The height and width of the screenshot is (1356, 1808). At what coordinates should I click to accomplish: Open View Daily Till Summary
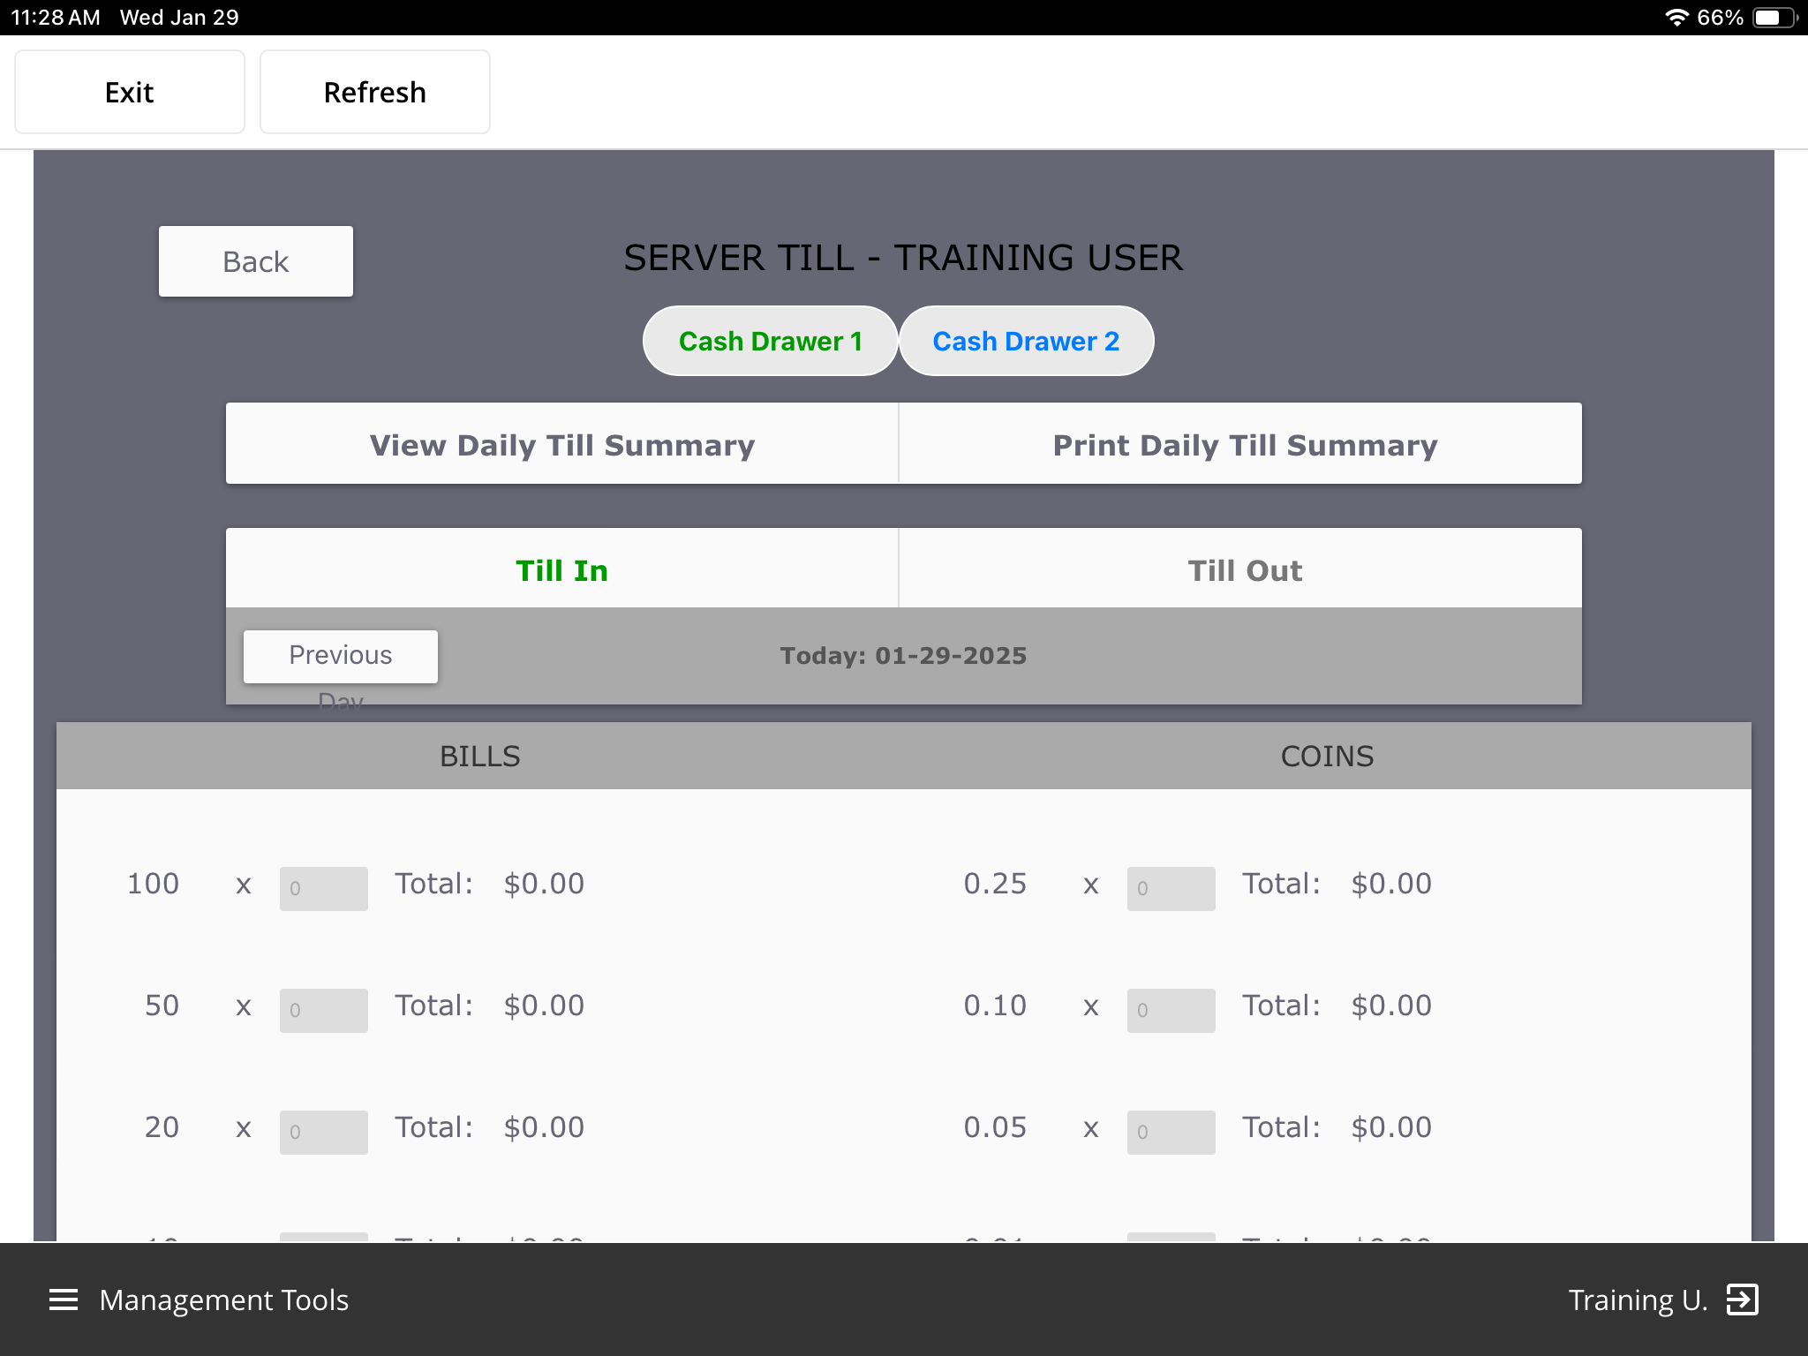click(562, 444)
